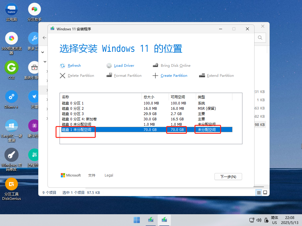Switch to second setup taskbar icon

[x=164, y=220]
